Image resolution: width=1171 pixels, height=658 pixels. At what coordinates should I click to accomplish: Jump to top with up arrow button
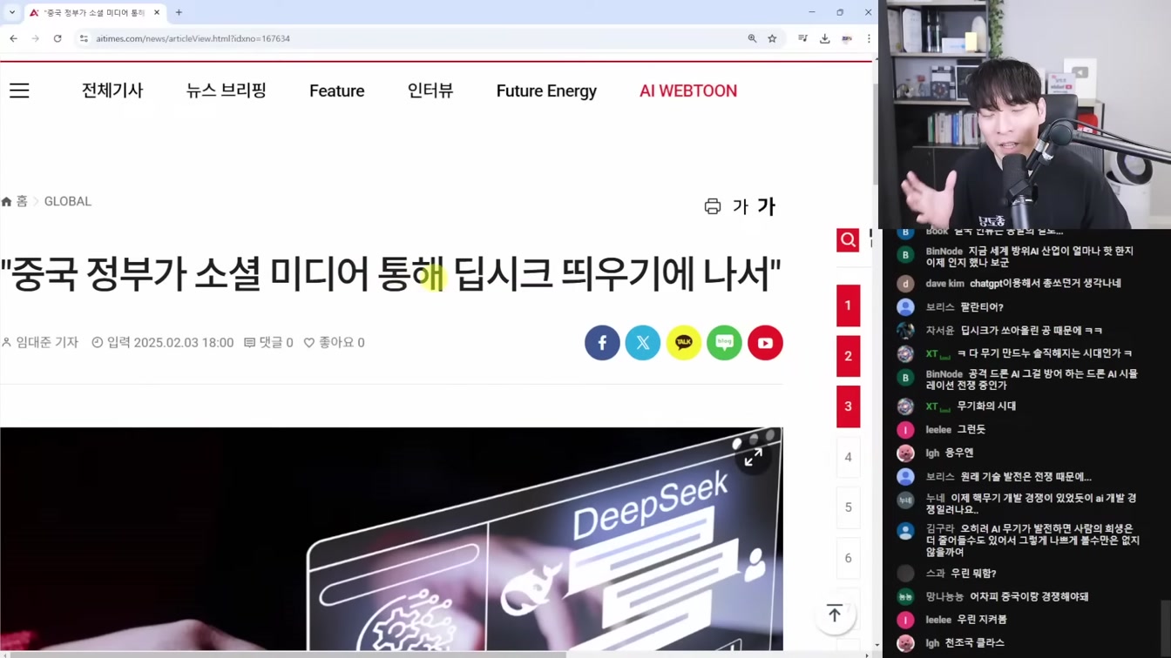pyautogui.click(x=835, y=614)
